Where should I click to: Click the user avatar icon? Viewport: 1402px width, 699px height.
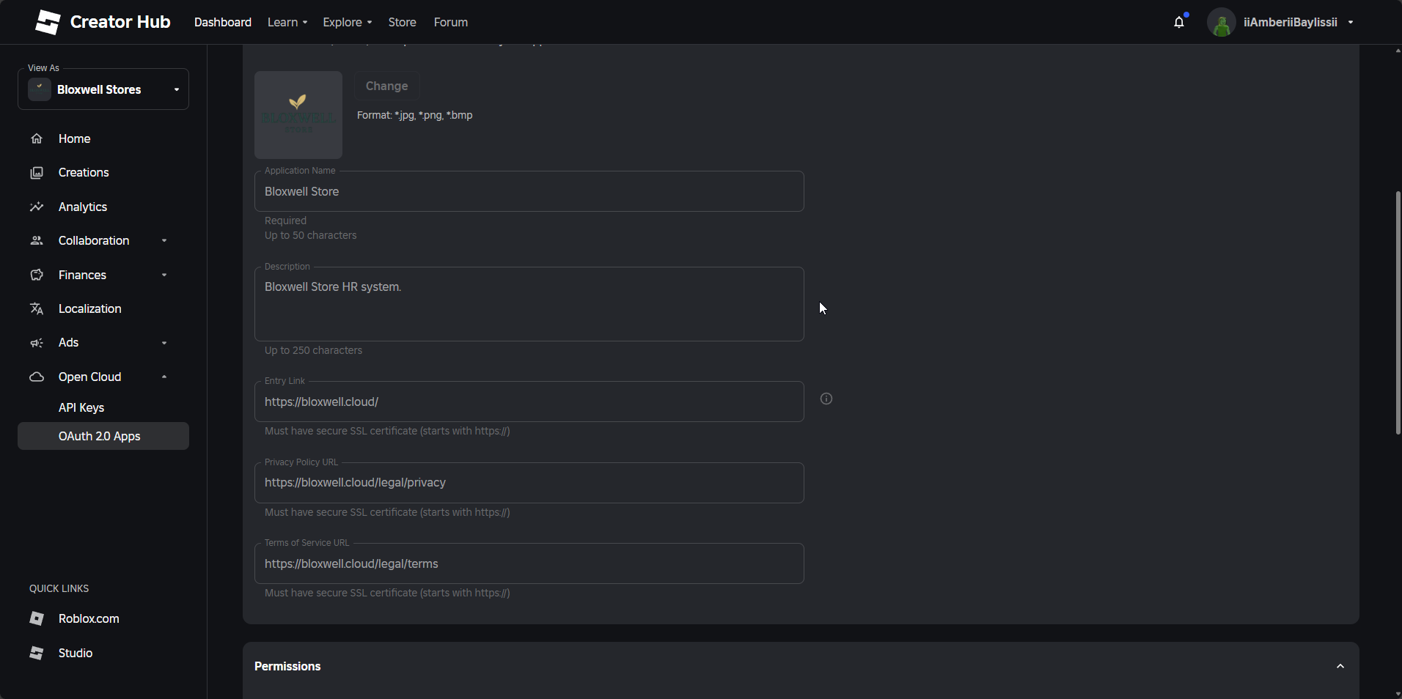1222,22
